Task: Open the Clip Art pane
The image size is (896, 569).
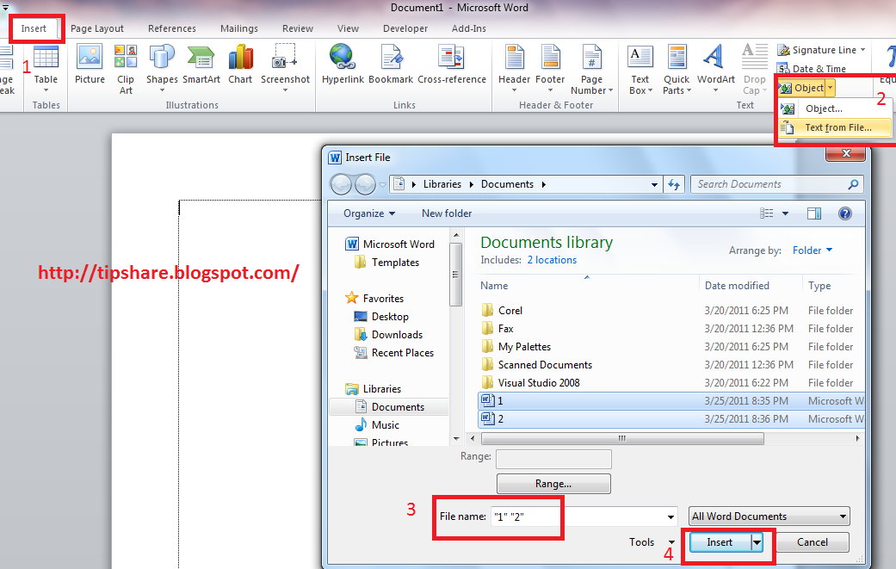Action: (x=126, y=70)
